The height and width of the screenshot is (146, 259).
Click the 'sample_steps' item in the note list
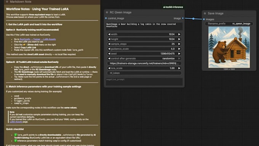coord(21,103)
